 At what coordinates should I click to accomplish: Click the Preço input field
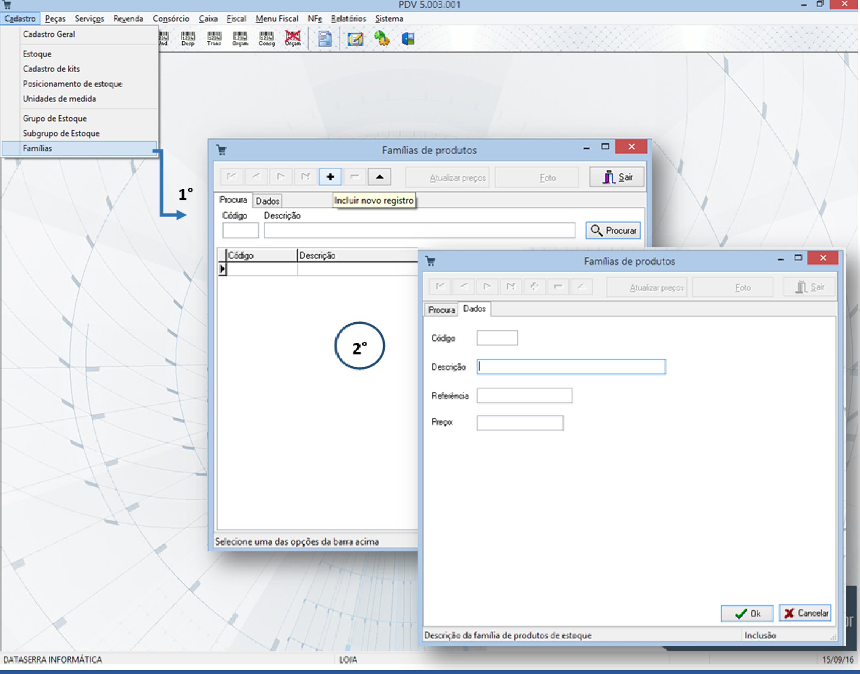520,423
